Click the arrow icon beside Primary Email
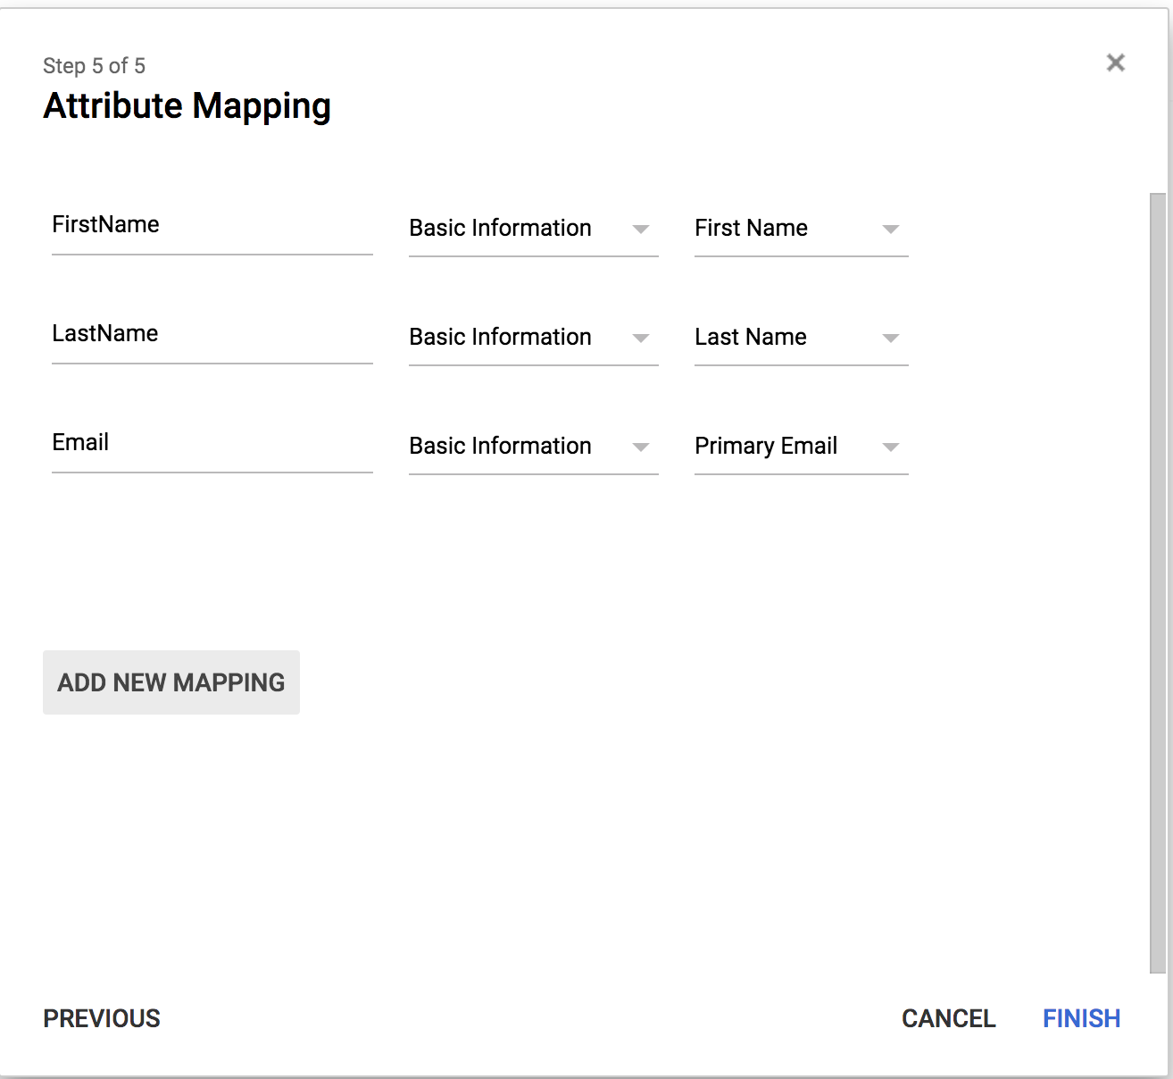The height and width of the screenshot is (1079, 1173). pyautogui.click(x=890, y=447)
